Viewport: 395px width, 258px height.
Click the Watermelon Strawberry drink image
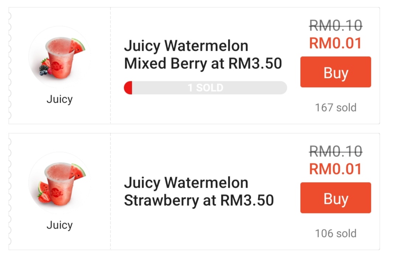[59, 183]
